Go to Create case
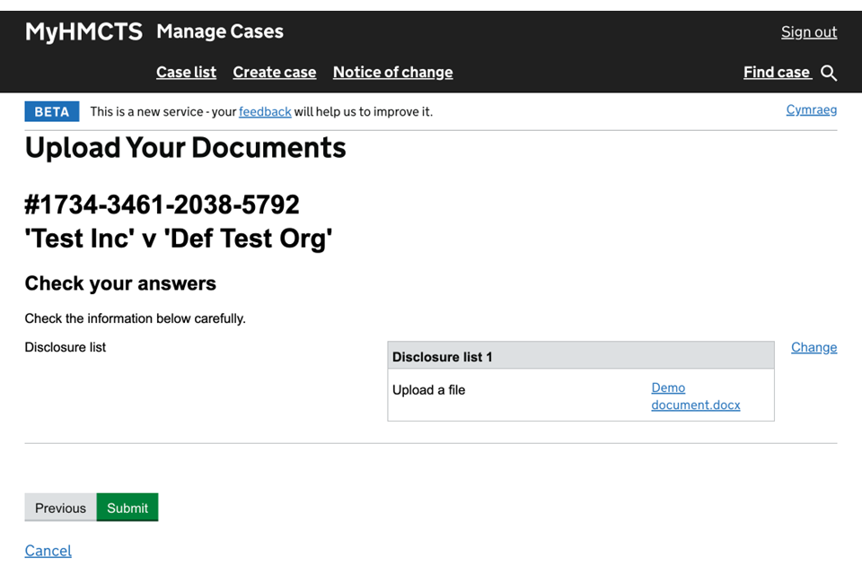862x574 pixels. pyautogui.click(x=274, y=73)
